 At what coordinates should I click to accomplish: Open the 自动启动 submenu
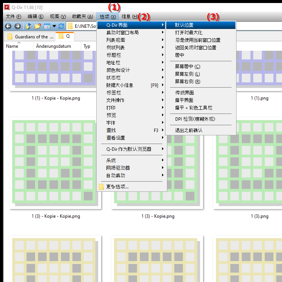pos(132,176)
